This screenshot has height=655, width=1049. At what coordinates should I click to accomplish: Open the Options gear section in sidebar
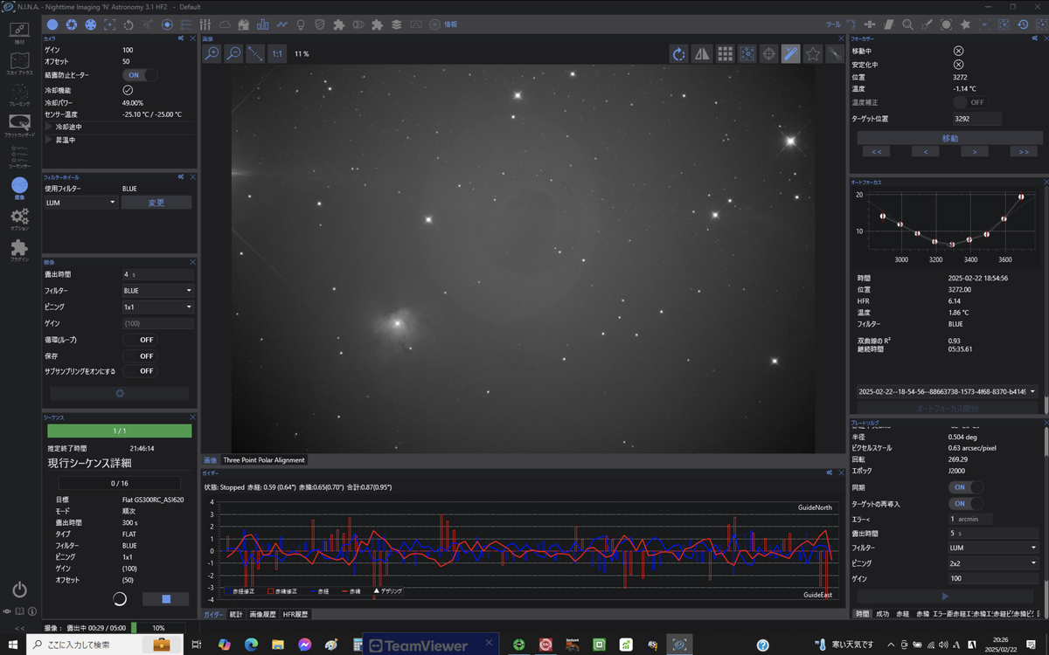pyautogui.click(x=19, y=218)
